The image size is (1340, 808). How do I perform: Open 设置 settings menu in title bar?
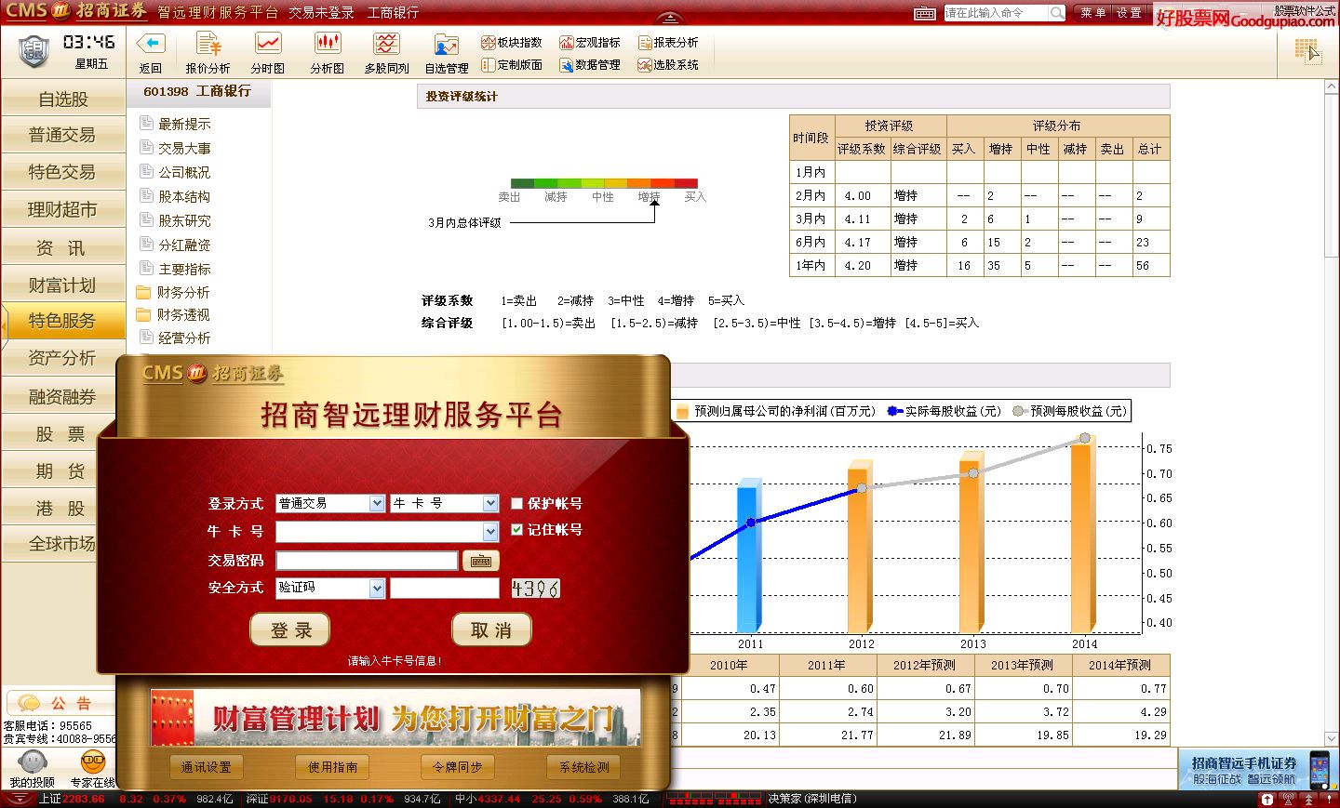pyautogui.click(x=1129, y=13)
